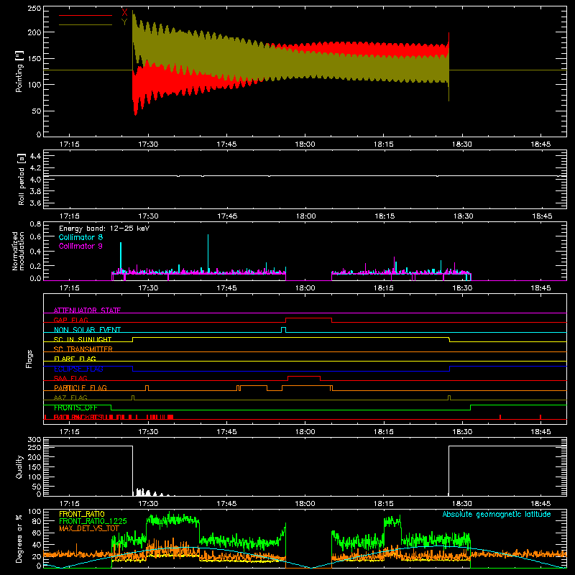
Task: Click the 3.6 tick on Roll period axis
Action: coord(34,203)
